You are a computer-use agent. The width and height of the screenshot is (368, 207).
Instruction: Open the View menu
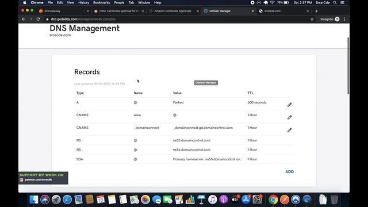(x=70, y=2)
